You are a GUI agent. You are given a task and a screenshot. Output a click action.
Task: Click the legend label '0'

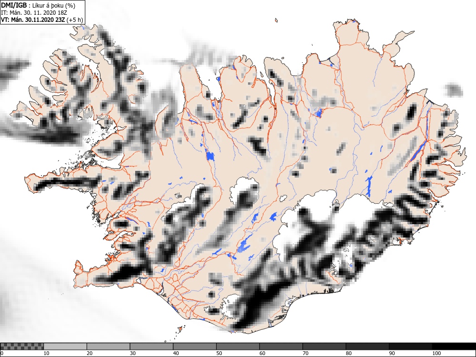click(2, 353)
